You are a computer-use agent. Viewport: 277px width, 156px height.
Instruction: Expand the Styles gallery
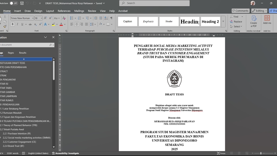tap(223, 21)
